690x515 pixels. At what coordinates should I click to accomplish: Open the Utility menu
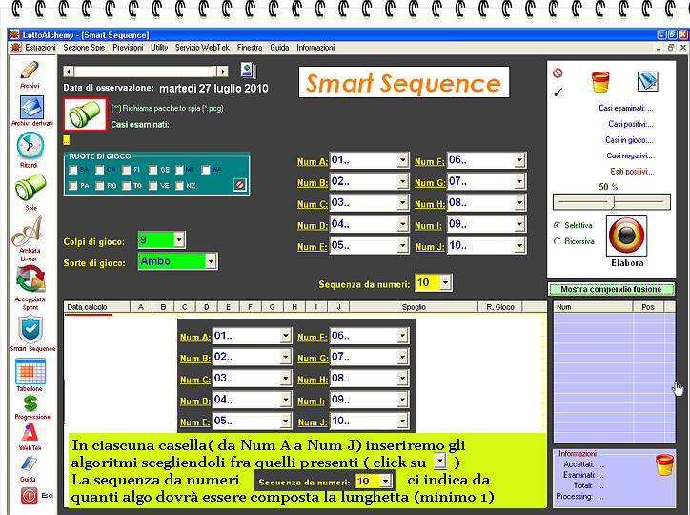[159, 47]
